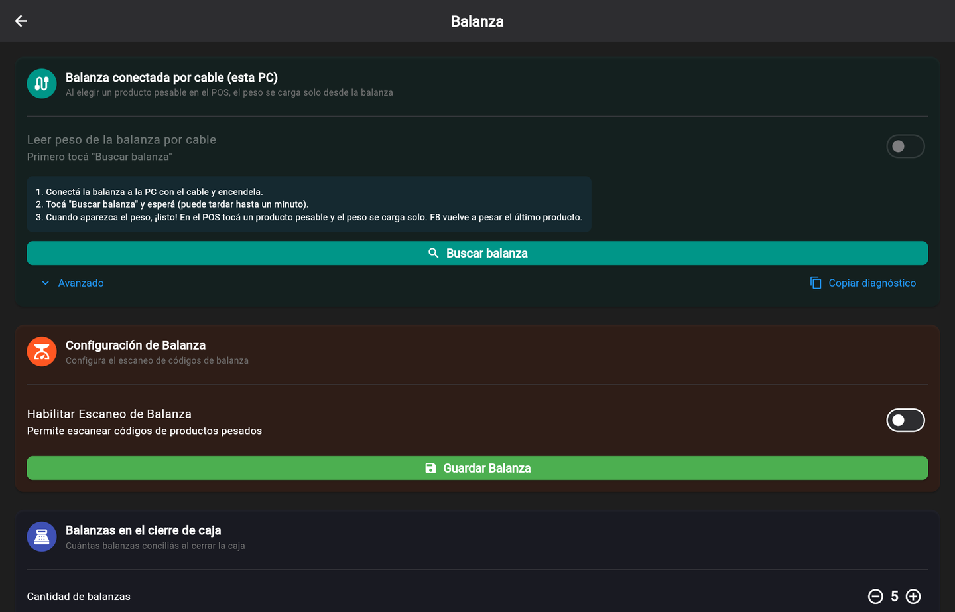Click the subtitle Cuántas balanzas conciliás al cerrar la caja
This screenshot has height=612, width=955.
click(x=155, y=546)
